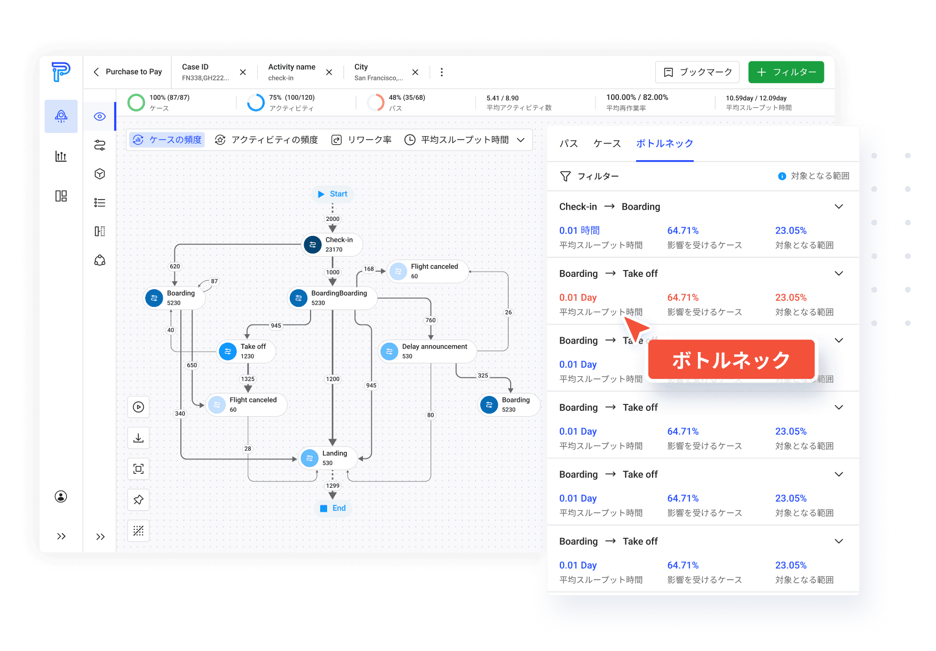Select the BoardingBoarding node
Viewport: 936px width, 651px height.
[333, 298]
